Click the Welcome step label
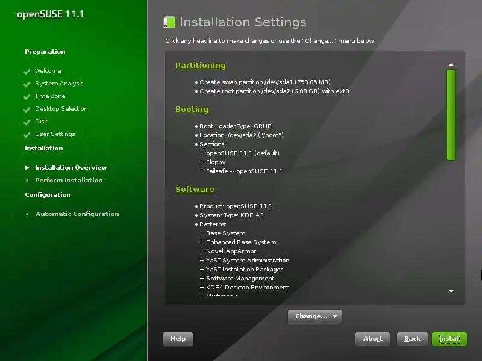The height and width of the screenshot is (361, 482). [x=48, y=71]
